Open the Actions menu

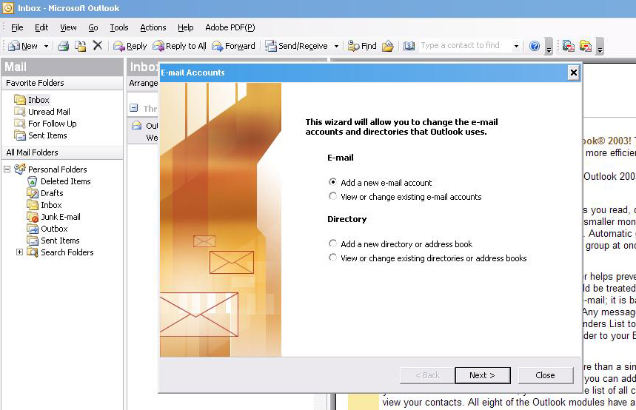coord(153,27)
